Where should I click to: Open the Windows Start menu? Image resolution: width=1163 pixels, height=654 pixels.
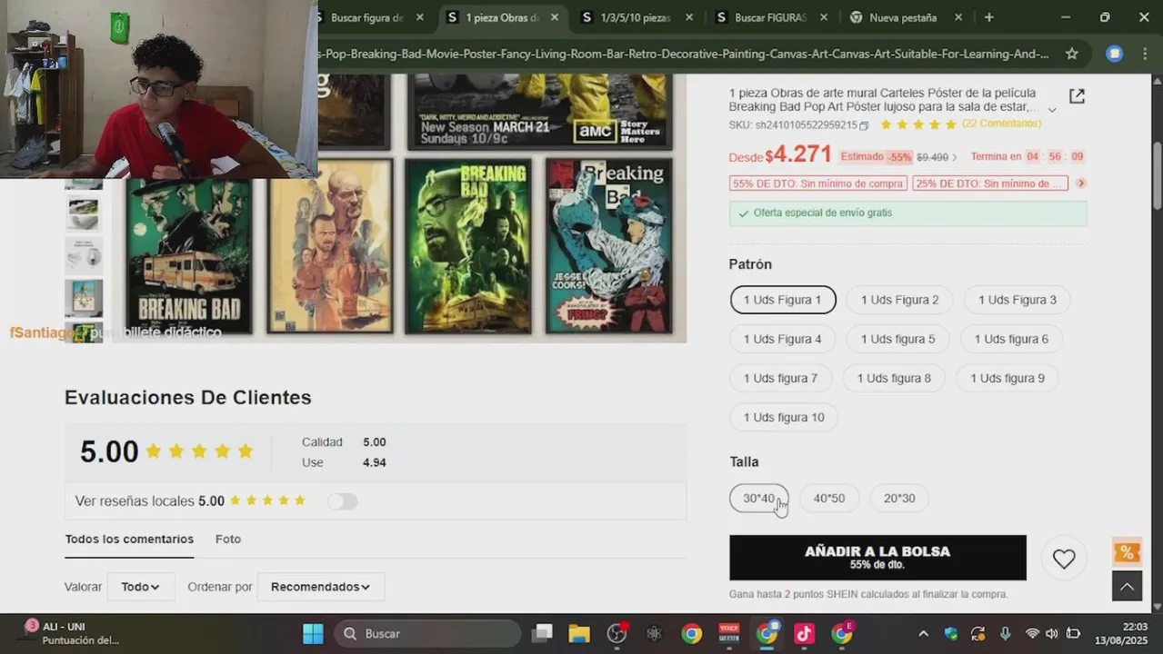tap(313, 633)
